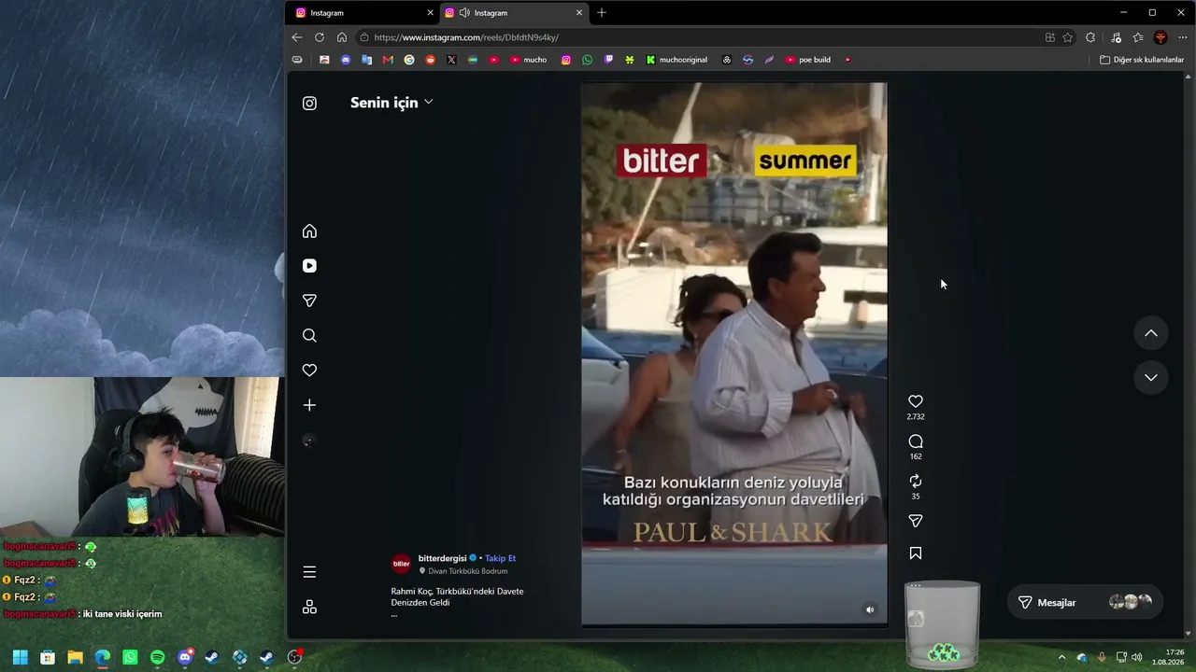Open the 'poe build' bookmark
The width and height of the screenshot is (1196, 672).
[x=808, y=60]
